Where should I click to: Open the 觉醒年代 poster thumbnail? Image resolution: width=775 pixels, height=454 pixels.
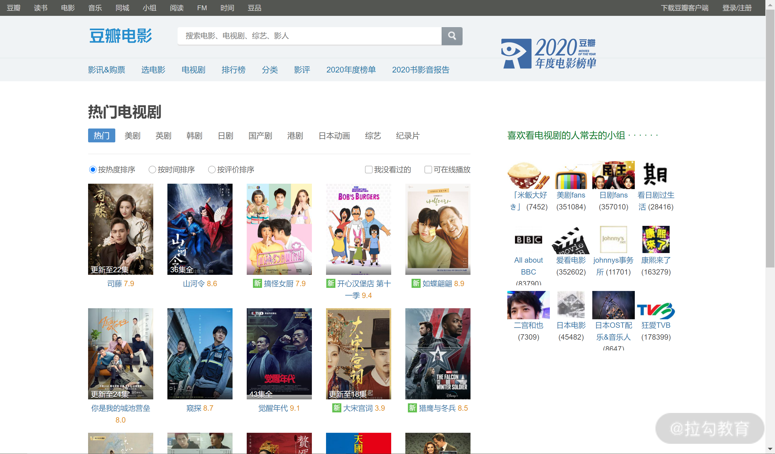tap(279, 354)
